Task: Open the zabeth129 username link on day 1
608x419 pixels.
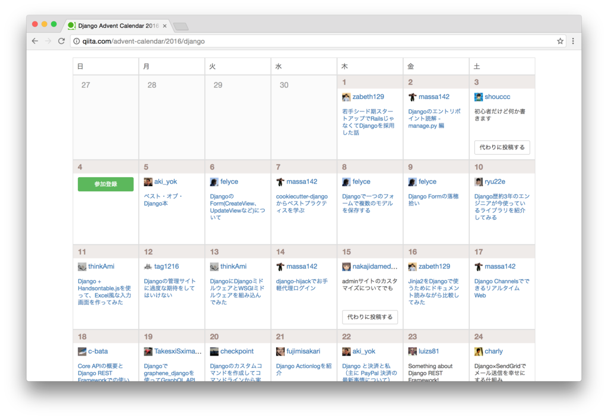Action: click(368, 97)
